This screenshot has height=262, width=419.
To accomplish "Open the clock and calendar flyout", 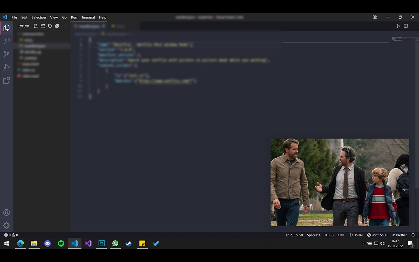I will coord(395,244).
